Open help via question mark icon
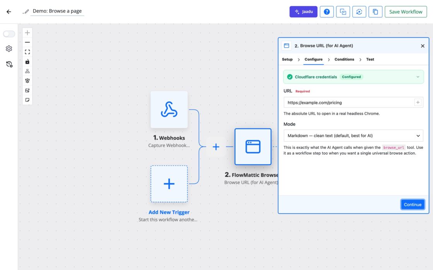The height and width of the screenshot is (270, 433). pos(327,12)
